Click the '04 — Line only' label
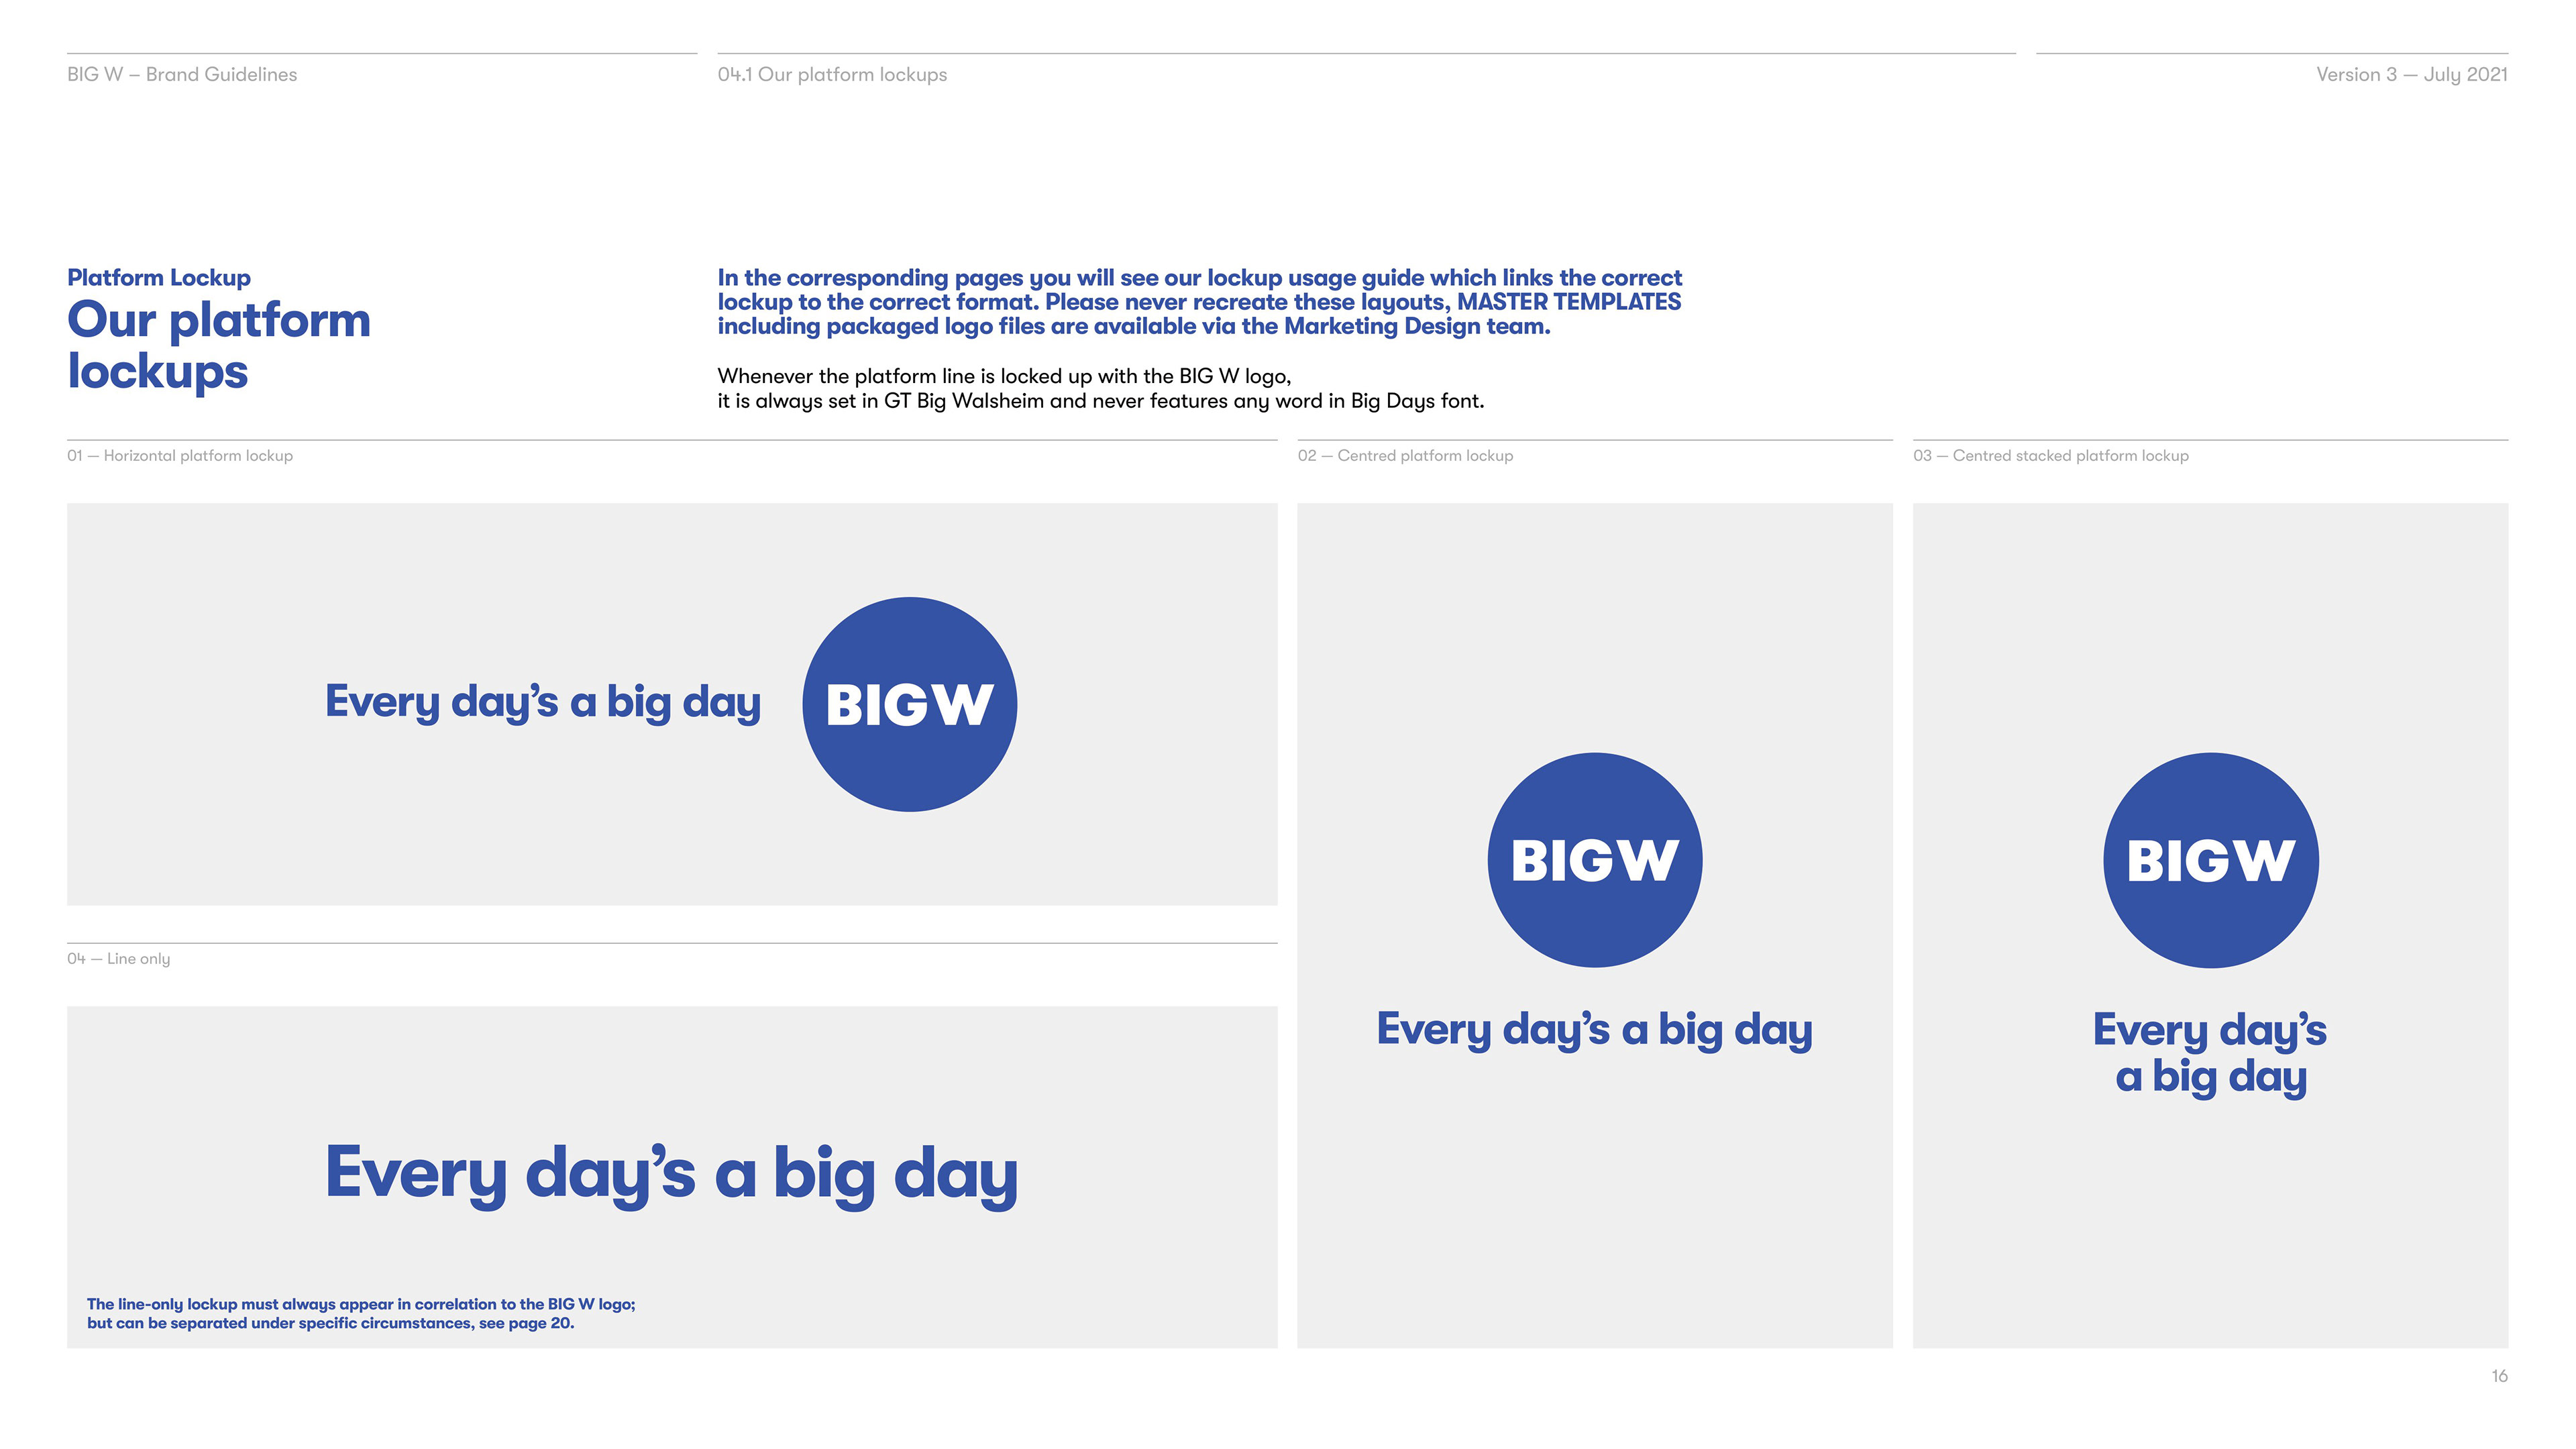 point(119,958)
